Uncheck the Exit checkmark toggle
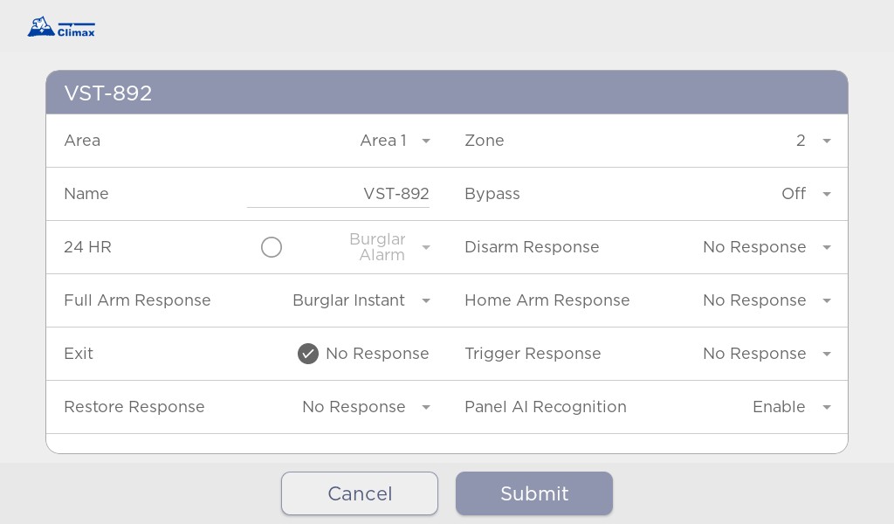Image resolution: width=894 pixels, height=524 pixels. coord(308,354)
